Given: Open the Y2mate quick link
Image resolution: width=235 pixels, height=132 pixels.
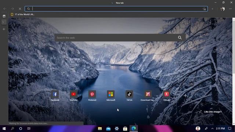Looking at the screenshot, I should [x=166, y=96].
